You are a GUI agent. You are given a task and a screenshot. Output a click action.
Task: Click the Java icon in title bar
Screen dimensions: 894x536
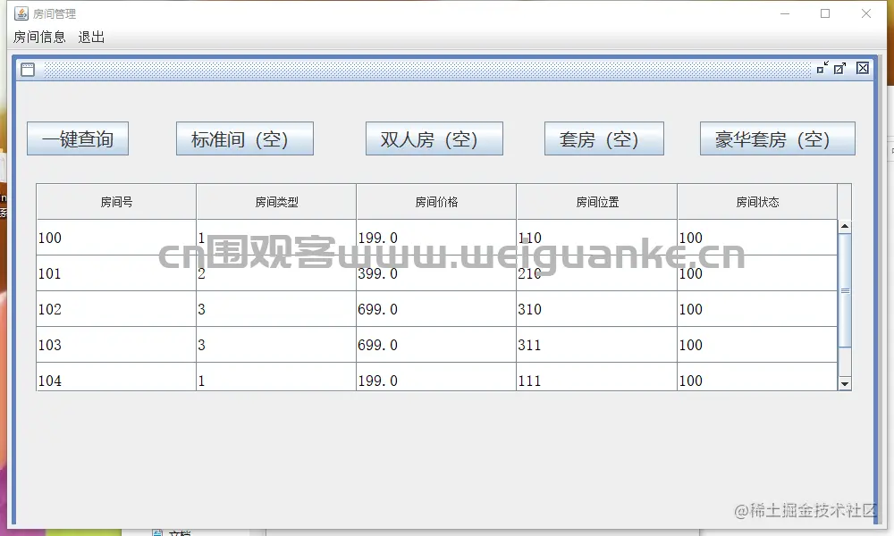[21, 13]
